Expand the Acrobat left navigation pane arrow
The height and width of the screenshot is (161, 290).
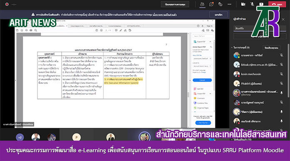pos(15,80)
